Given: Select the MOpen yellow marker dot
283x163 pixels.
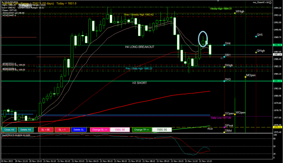Looking at the screenshot, I should [x=245, y=77].
